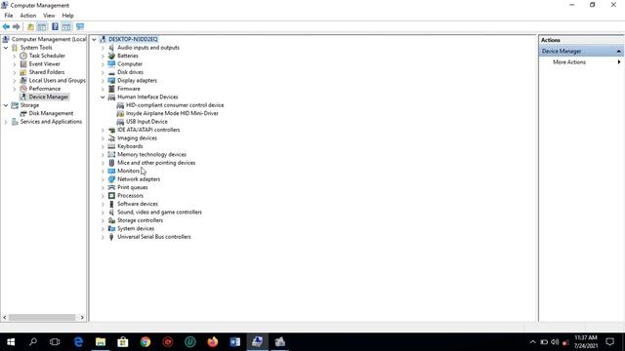Image resolution: width=625 pixels, height=351 pixels.
Task: Open the Action Center notifications icon
Action: [609, 342]
